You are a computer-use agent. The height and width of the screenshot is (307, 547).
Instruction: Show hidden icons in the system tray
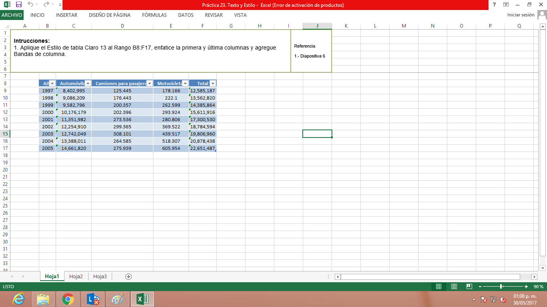point(474,299)
